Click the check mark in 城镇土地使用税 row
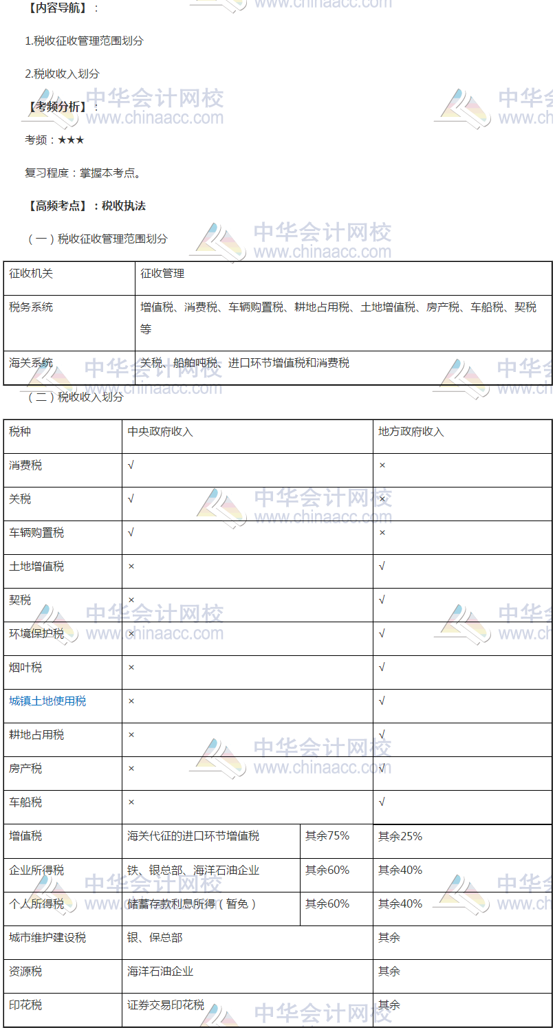Viewport: 555px width, 1030px height. click(x=382, y=701)
